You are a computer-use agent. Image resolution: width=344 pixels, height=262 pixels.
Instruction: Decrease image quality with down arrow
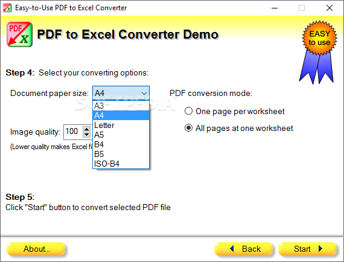click(87, 134)
